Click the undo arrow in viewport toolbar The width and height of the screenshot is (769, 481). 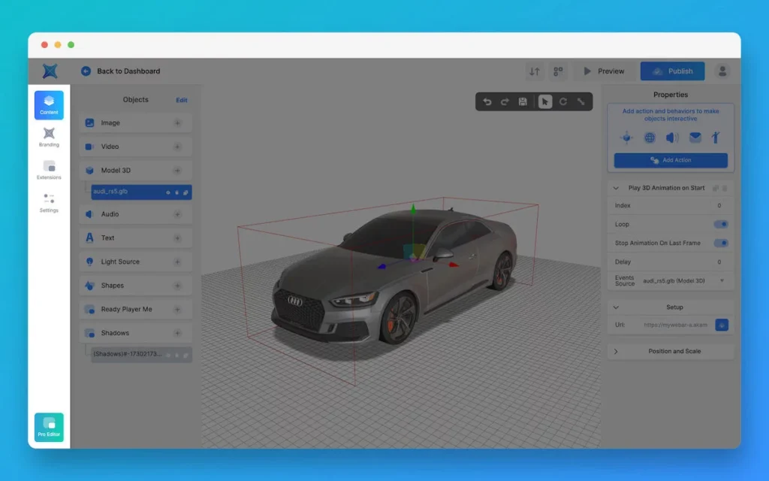[x=487, y=101]
